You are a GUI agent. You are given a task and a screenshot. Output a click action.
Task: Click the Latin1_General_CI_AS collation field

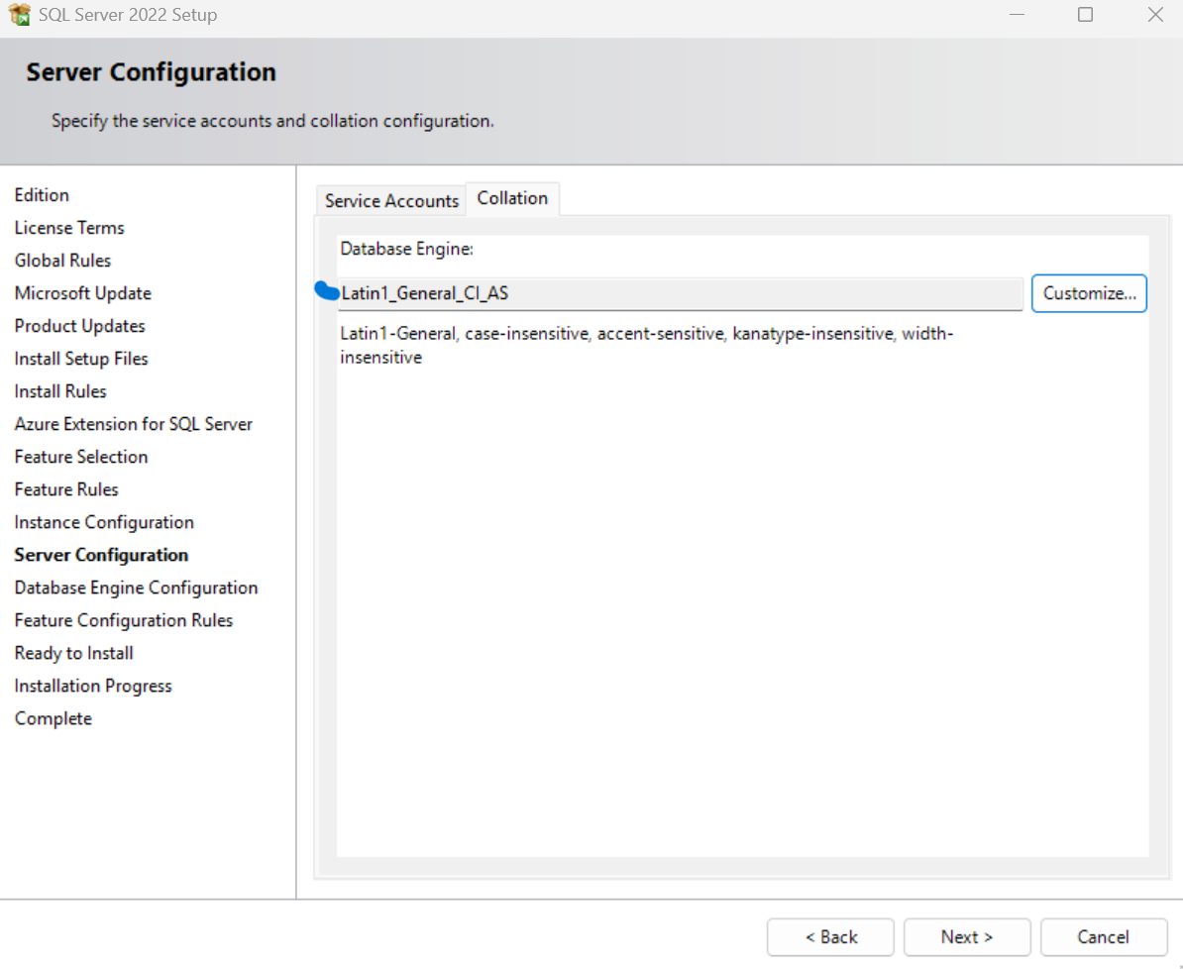point(681,293)
